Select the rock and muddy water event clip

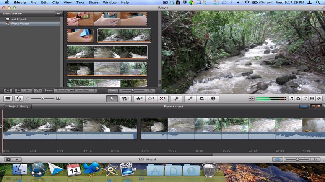(x=107, y=69)
